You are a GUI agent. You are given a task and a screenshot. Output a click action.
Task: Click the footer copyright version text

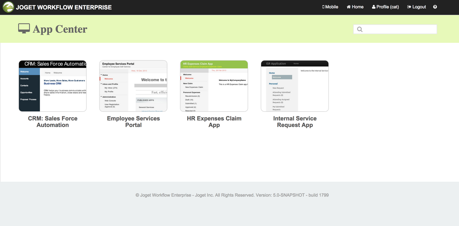(232, 195)
